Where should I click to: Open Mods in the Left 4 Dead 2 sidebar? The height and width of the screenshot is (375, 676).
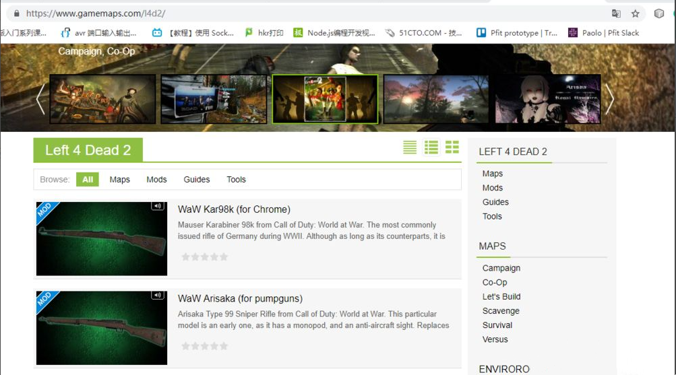(x=493, y=188)
